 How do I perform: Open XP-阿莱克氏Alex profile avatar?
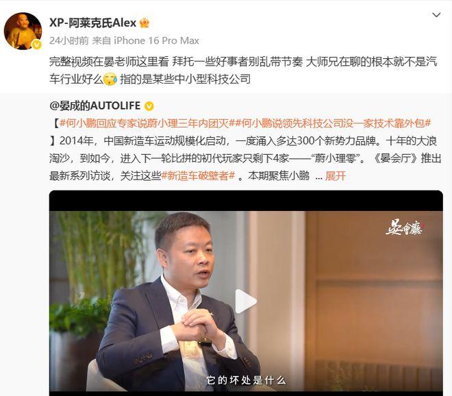click(23, 31)
